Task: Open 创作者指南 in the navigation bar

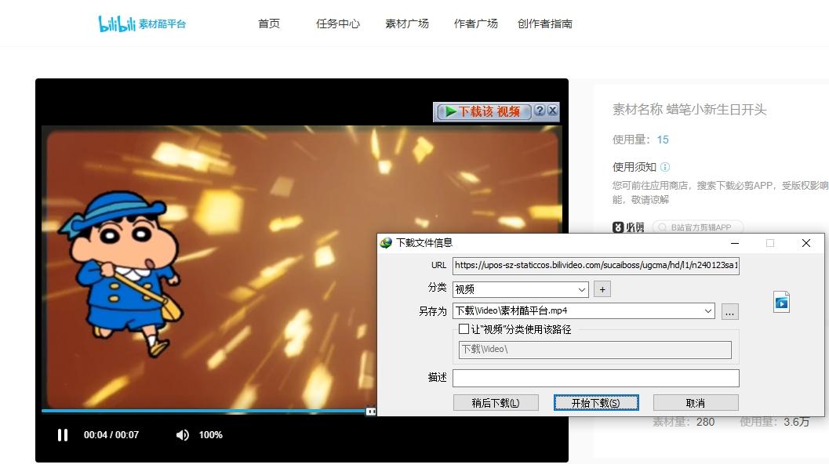Action: [544, 24]
